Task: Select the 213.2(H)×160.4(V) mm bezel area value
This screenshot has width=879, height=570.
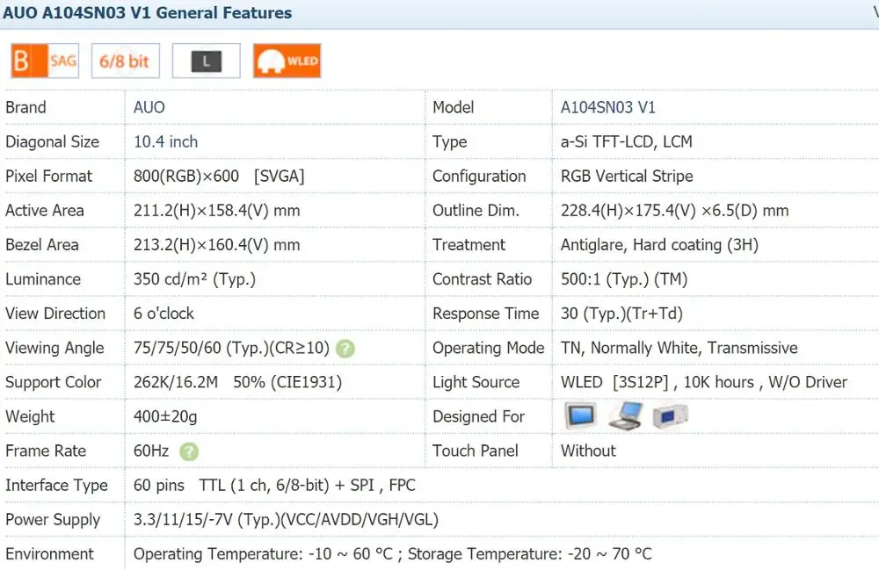Action: click(216, 245)
